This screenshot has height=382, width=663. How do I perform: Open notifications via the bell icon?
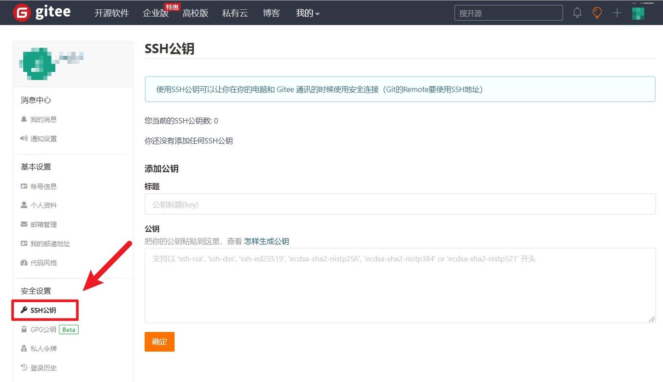577,12
